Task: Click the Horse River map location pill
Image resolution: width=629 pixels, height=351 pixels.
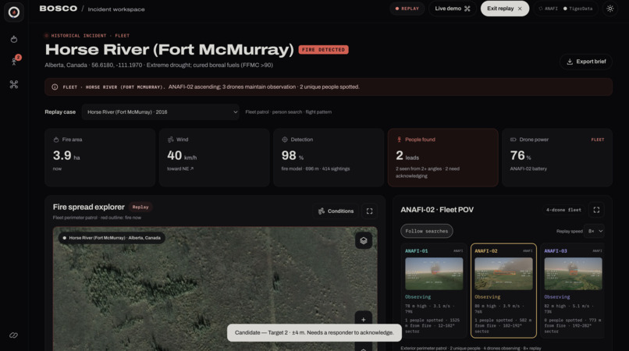Action: [x=112, y=238]
